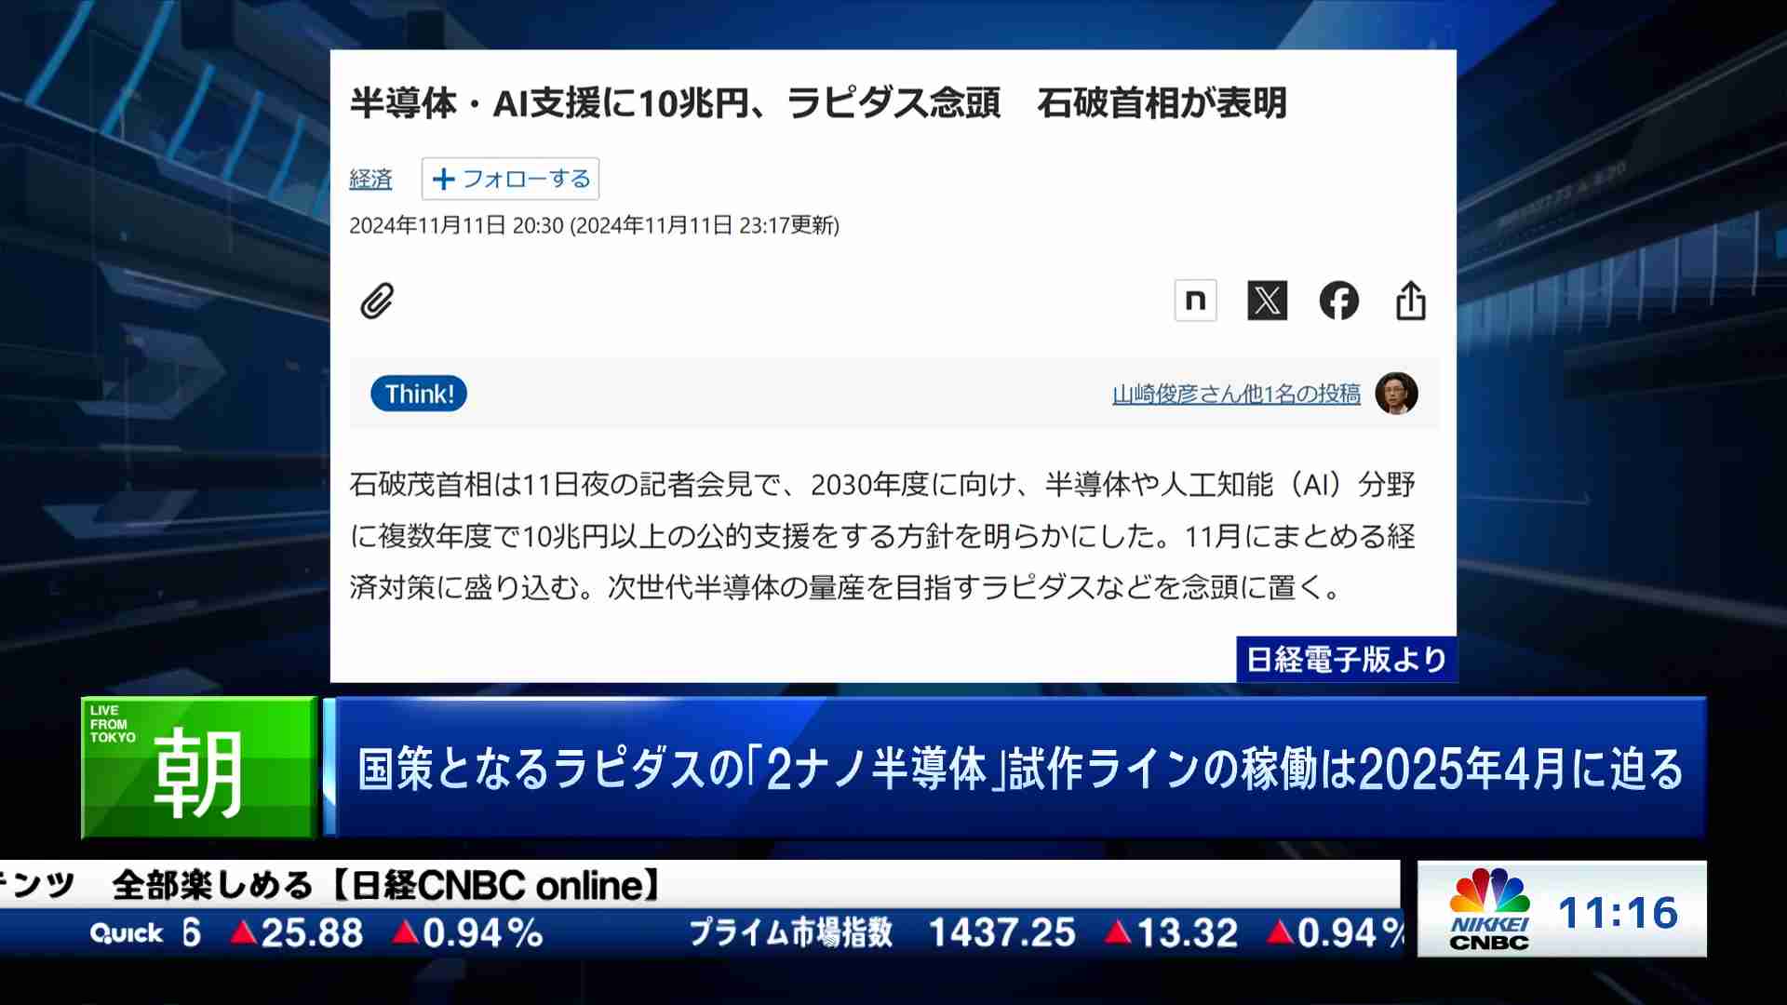The image size is (1787, 1005).
Task: Share article on X icon
Action: pos(1267,301)
